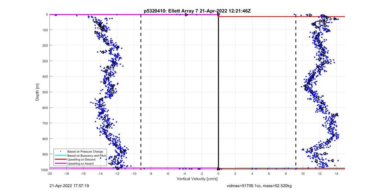The height and width of the screenshot is (191, 381).
Task: Click the velocity axis '0' tick label
Action: click(218, 174)
